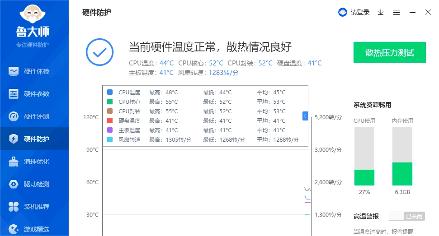Image resolution: width=439 pixels, height=236 pixels.
Task: Click the 内存使用 usage bar
Action: pos(402,156)
